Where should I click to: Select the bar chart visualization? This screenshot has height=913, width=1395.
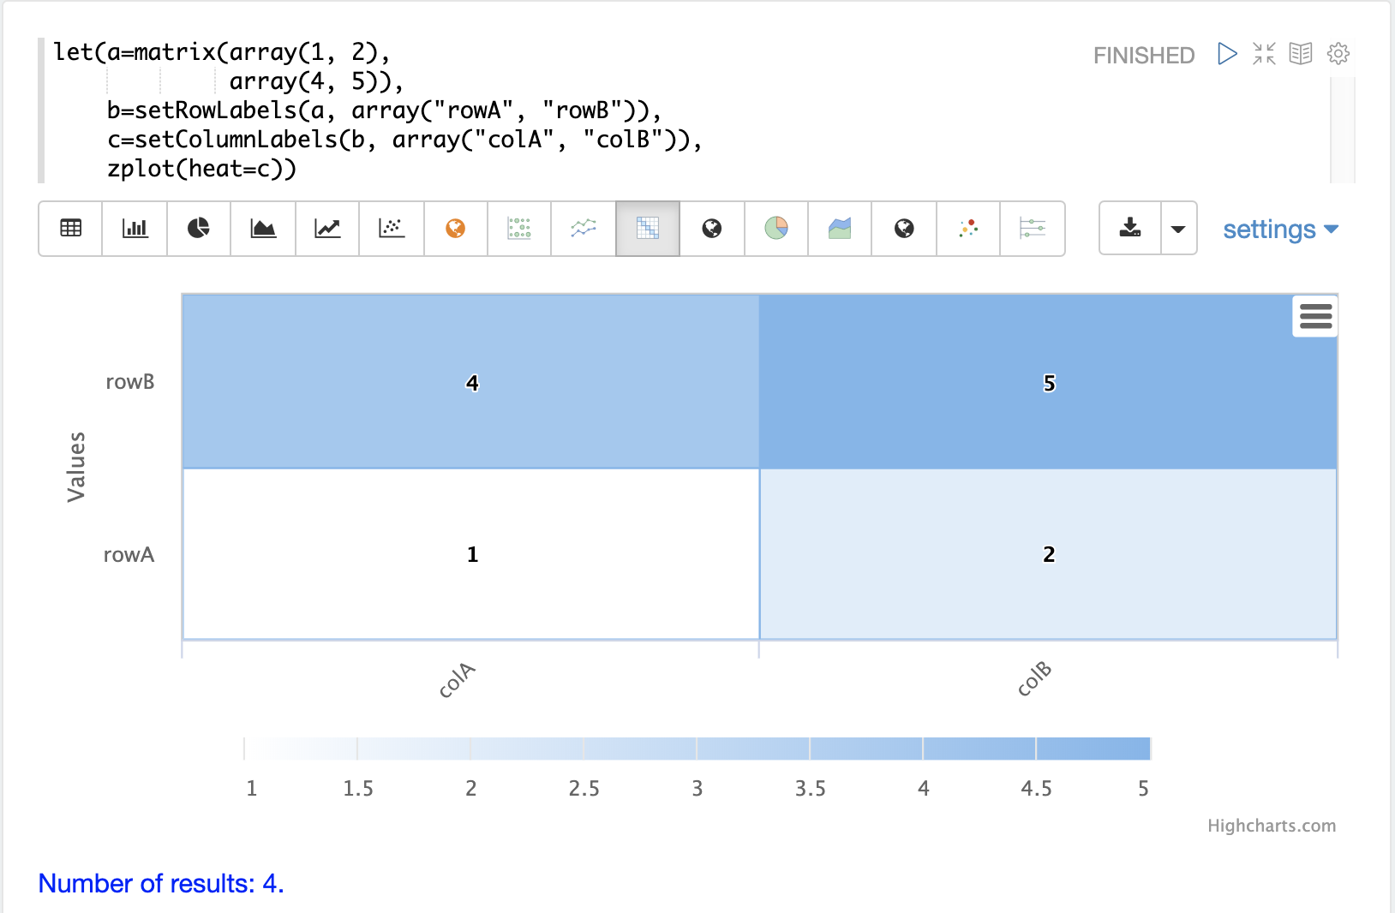[135, 228]
